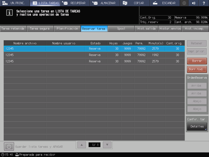Delete selected job with Borrar
The width and height of the screenshot is (209, 157).
(197, 61)
